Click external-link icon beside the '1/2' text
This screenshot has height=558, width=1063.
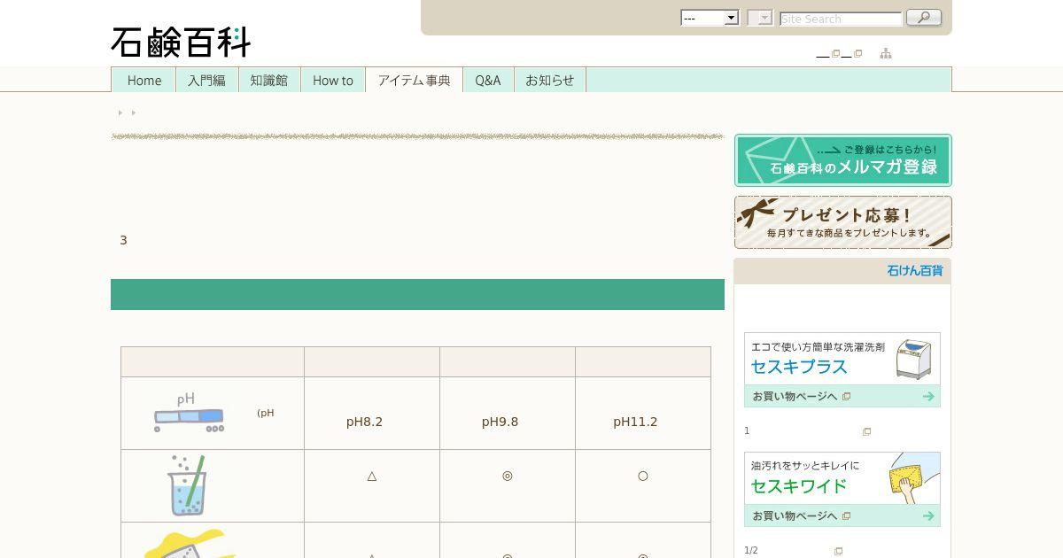(838, 551)
